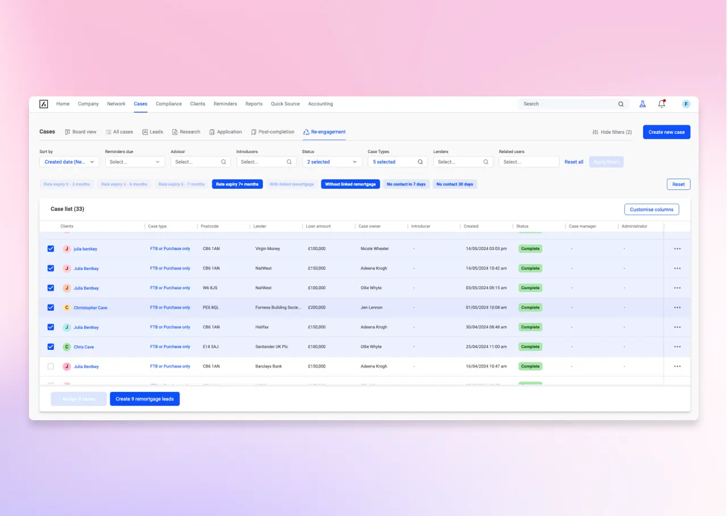The width and height of the screenshot is (727, 516).
Task: Switch to the Leads tab
Action: tap(152, 132)
